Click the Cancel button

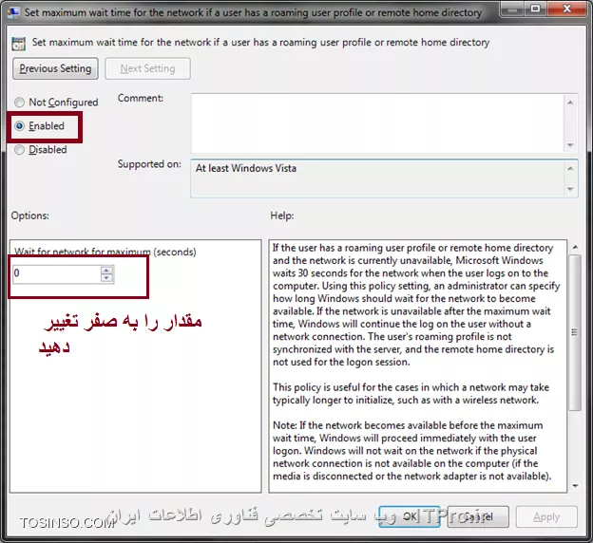tap(478, 516)
